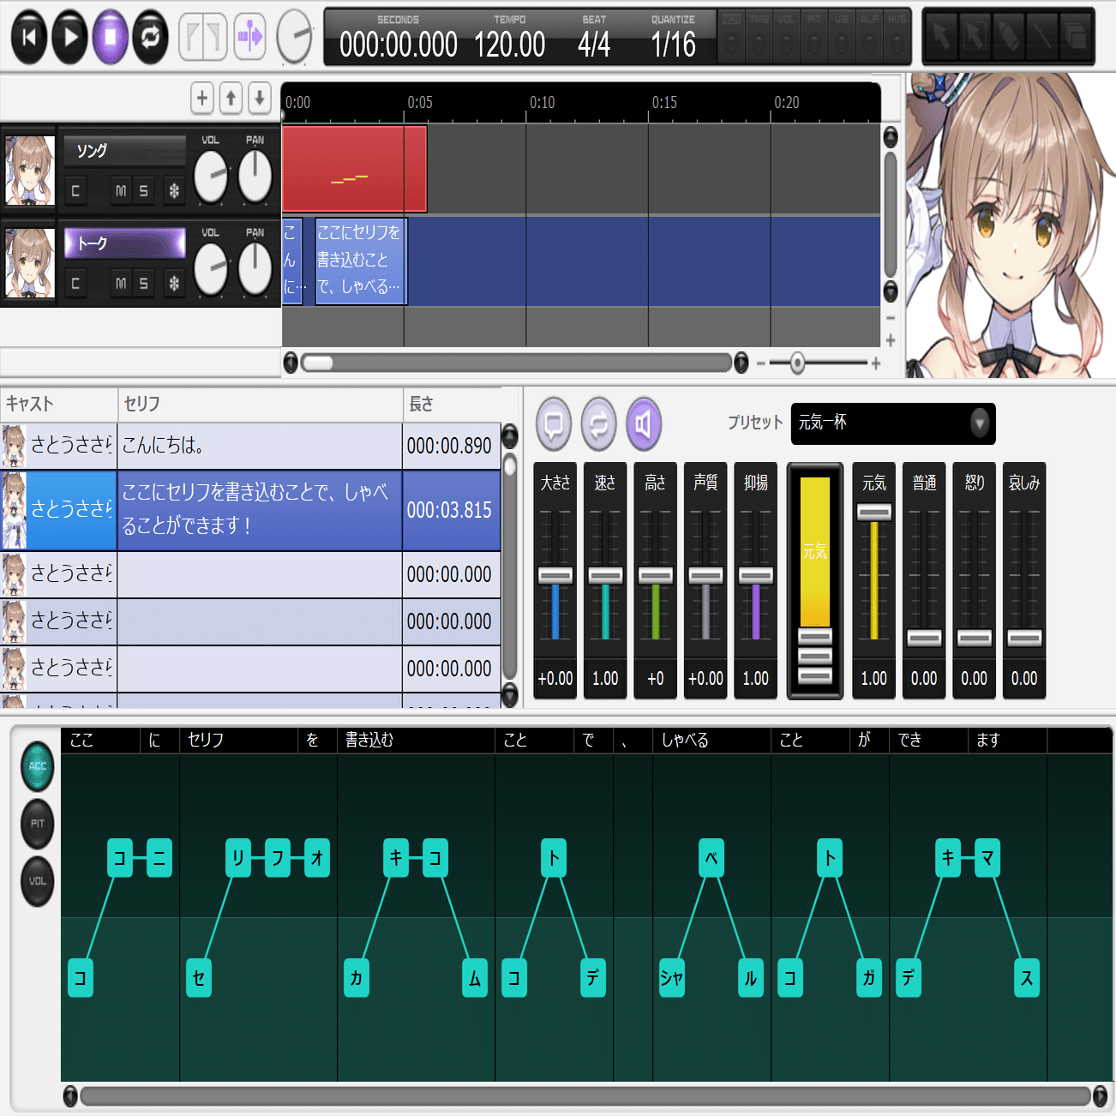
Task: Click the 声質 slider handle
Action: pos(705,575)
